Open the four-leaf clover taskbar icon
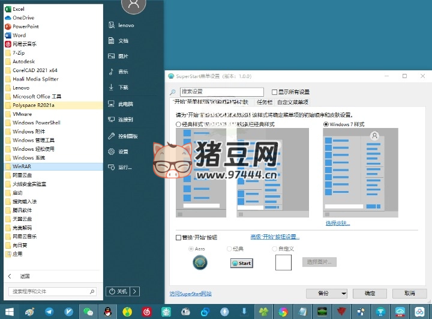Screen dimensions: 432x319 (263, 312)
